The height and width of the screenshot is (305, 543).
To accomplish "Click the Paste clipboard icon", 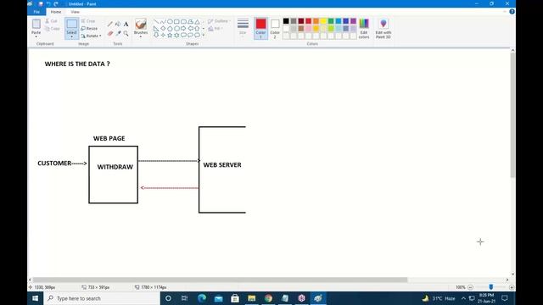I will point(36,25).
